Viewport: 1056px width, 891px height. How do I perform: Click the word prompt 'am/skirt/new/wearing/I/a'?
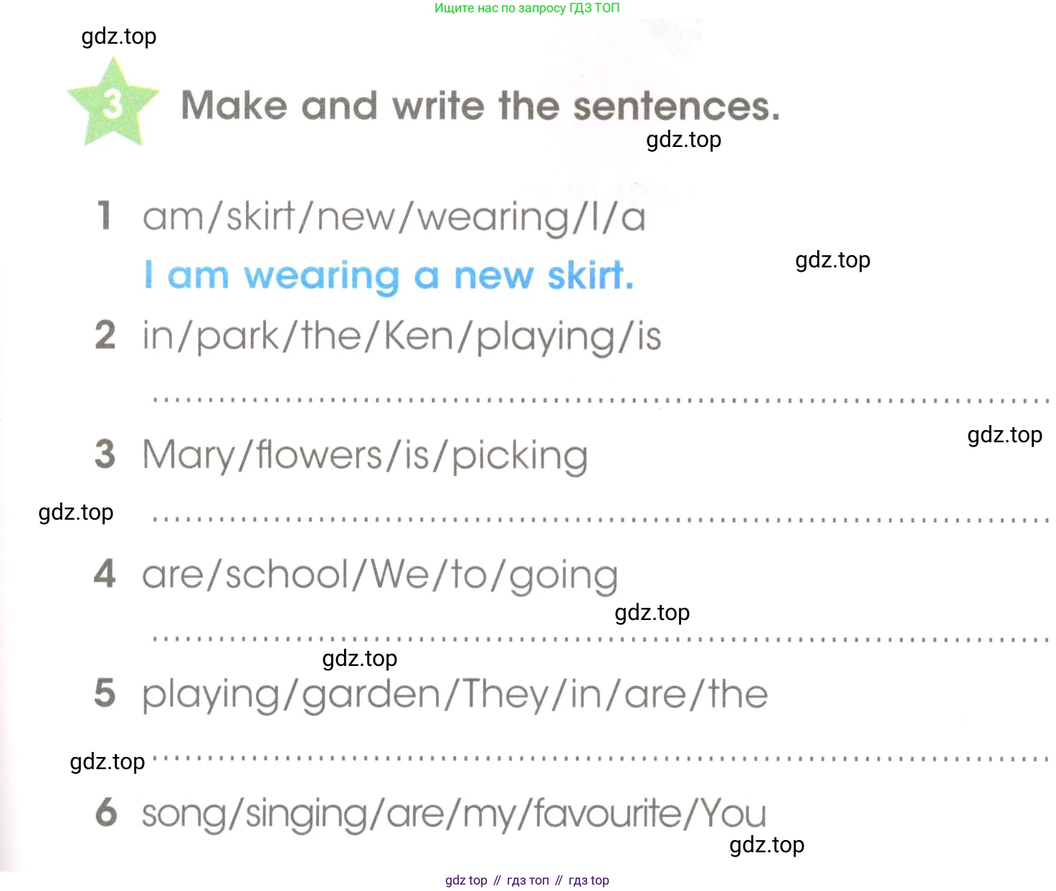(x=394, y=217)
